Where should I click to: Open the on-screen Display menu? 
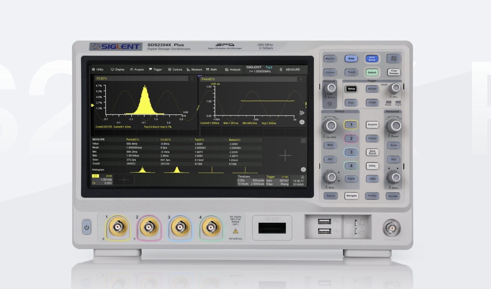(x=118, y=69)
